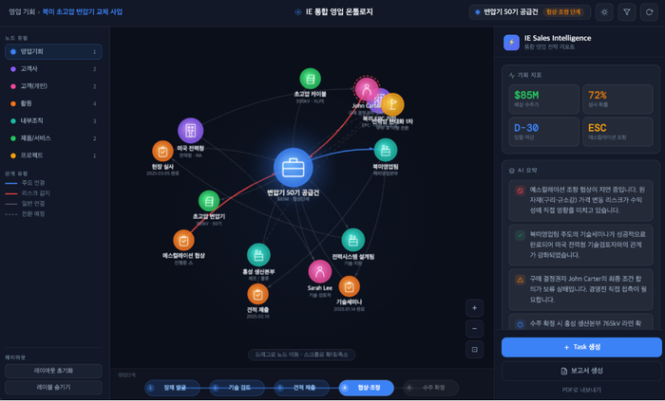This screenshot has height=401, width=665.
Task: Click the 에스컬레이션 협상 activity node
Action: click(x=183, y=241)
